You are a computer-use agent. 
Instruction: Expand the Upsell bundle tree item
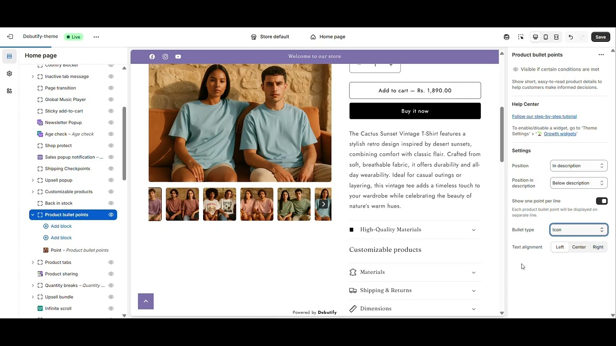tap(33, 297)
